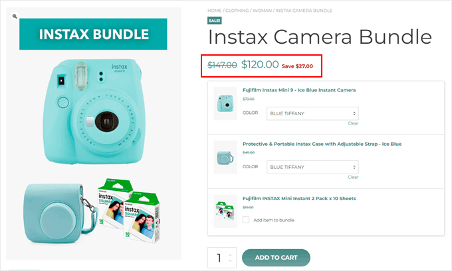This screenshot has width=452, height=271.
Task: Clear the Instax case color selection
Action: pyautogui.click(x=353, y=177)
